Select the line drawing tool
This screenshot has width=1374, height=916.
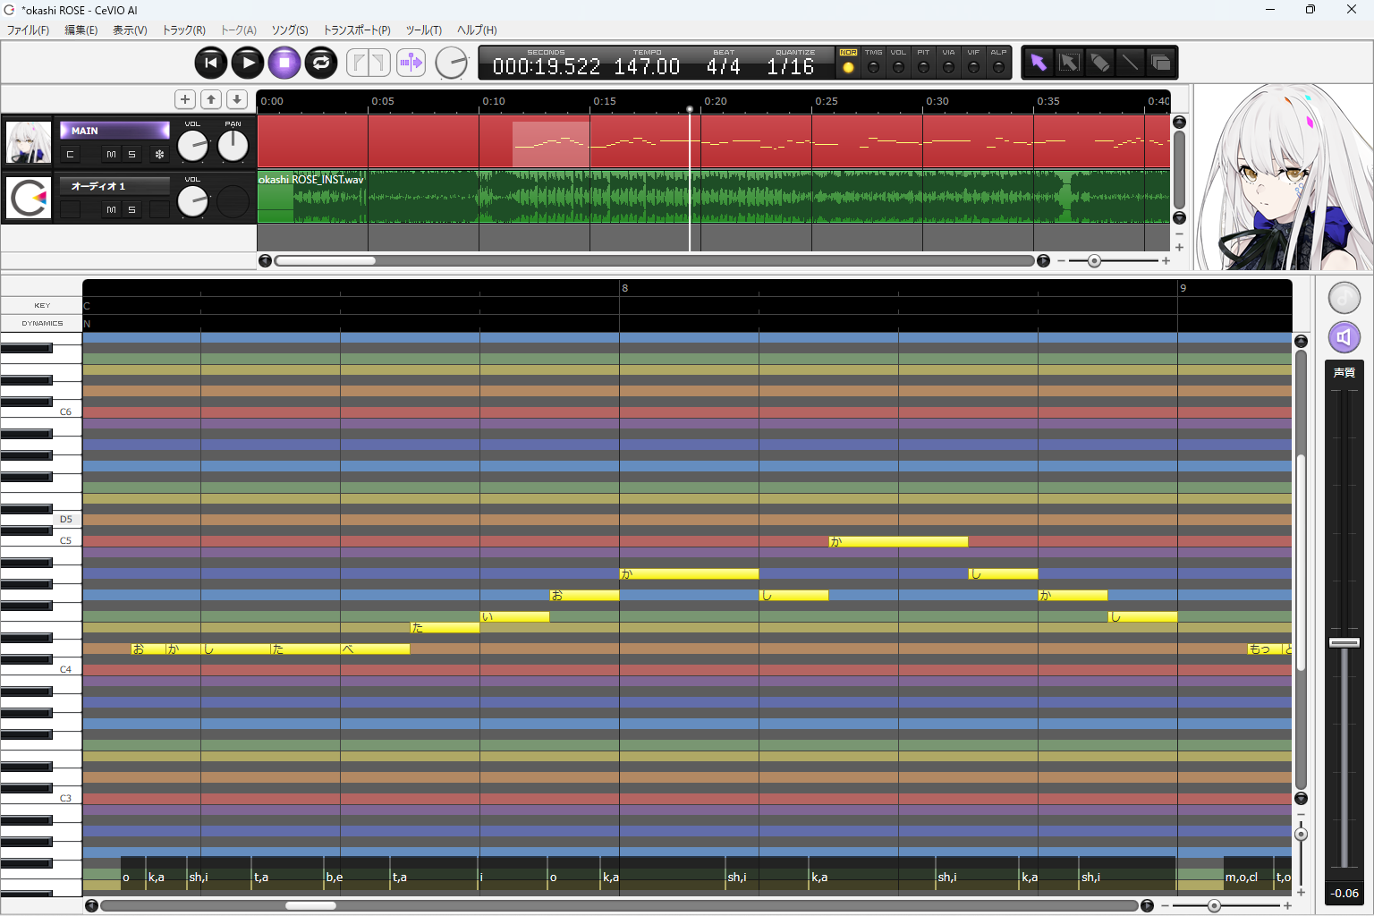pyautogui.click(x=1130, y=63)
